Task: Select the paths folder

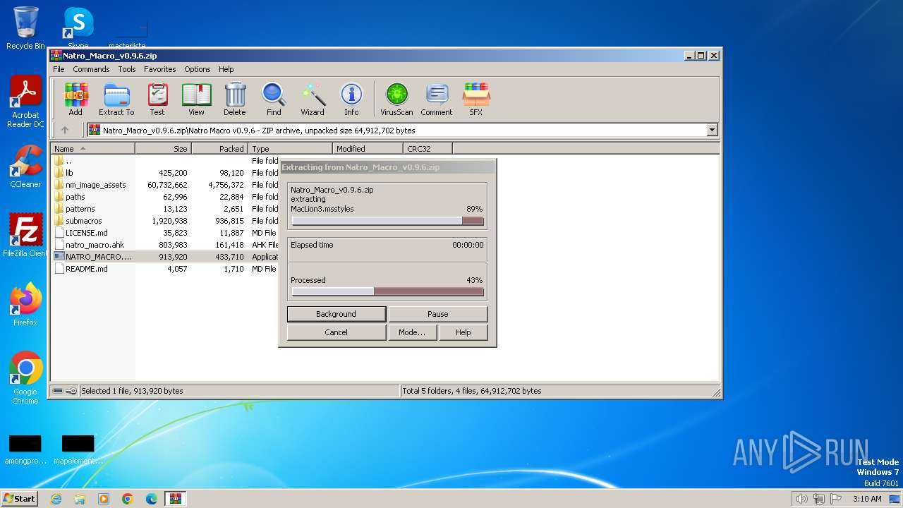Action: click(x=166, y=197)
